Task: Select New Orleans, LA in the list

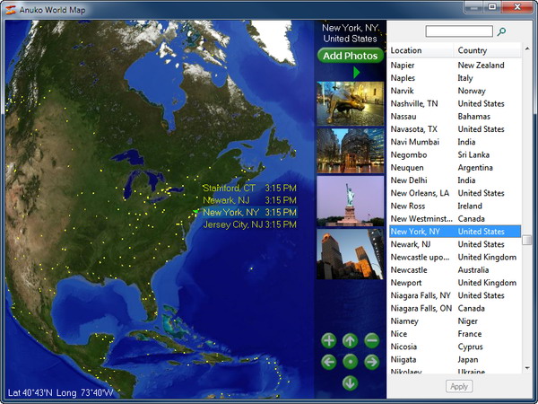Action: (x=455, y=193)
